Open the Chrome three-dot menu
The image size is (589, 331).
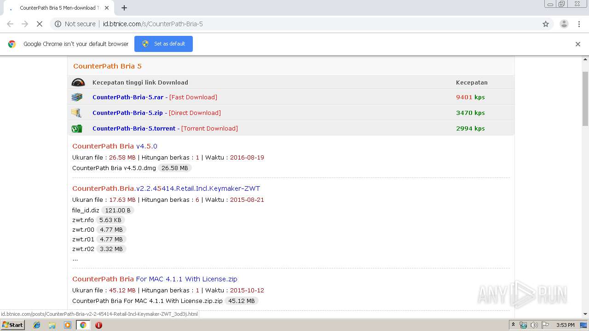coord(579,24)
